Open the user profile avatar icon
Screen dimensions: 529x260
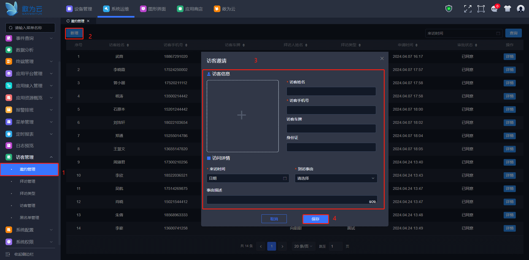pos(520,9)
